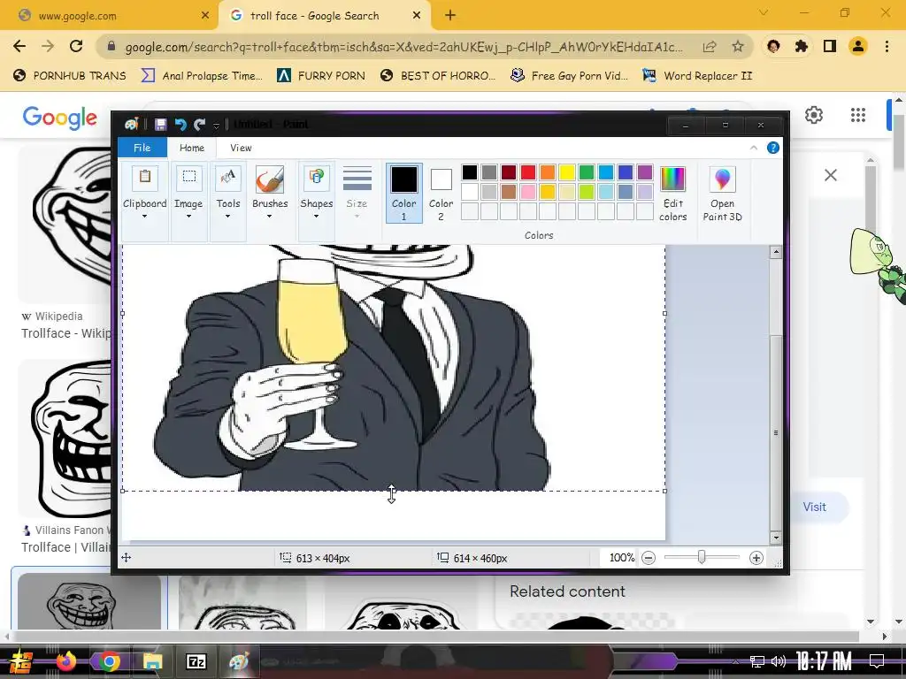
Task: Open 7-Zip from the taskbar
Action: 196,661
